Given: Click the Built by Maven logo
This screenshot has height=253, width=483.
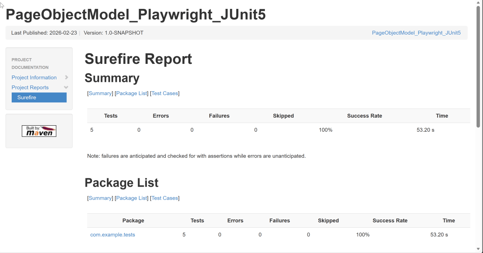Looking at the screenshot, I should [x=39, y=131].
